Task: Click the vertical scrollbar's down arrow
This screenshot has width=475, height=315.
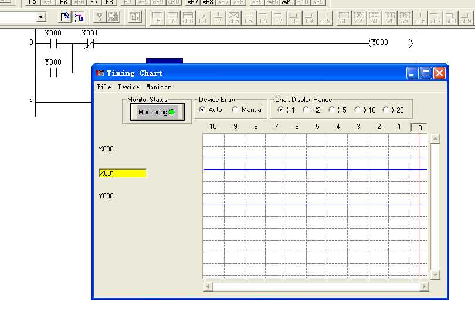Action: click(x=435, y=275)
